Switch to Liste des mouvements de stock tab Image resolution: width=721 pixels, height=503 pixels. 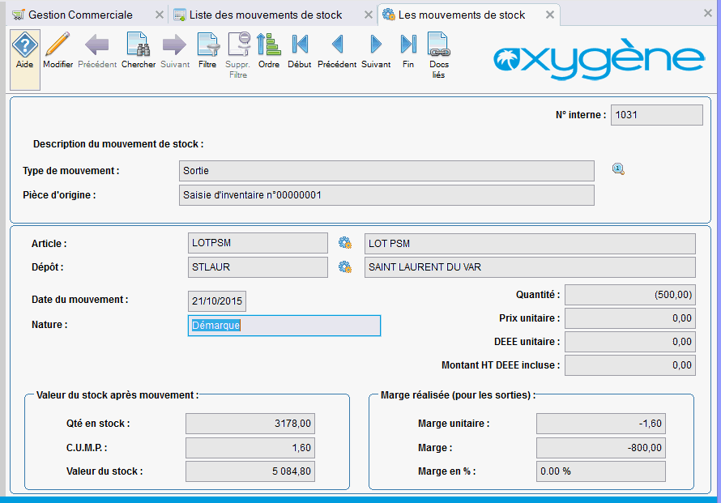265,15
